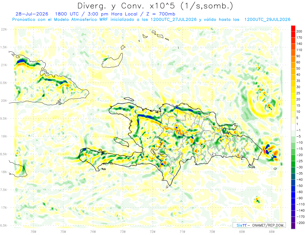The width and height of the screenshot is (305, 235).
Task: Click the "76W" longitude label
Action: (33, 231)
